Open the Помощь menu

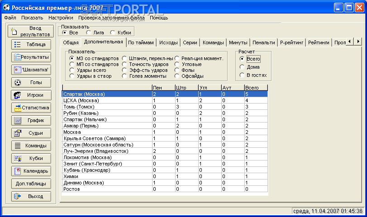(159, 18)
